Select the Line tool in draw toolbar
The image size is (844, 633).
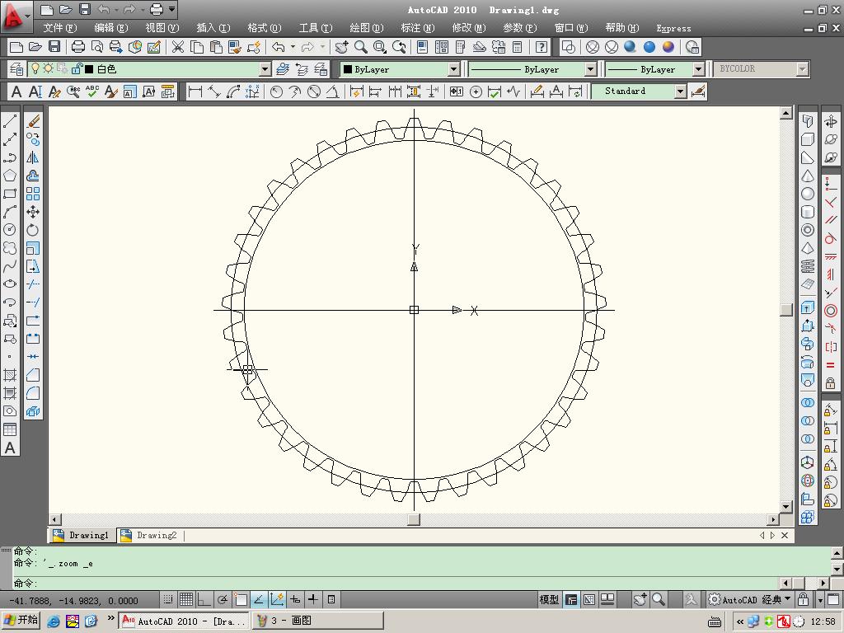pos(10,122)
